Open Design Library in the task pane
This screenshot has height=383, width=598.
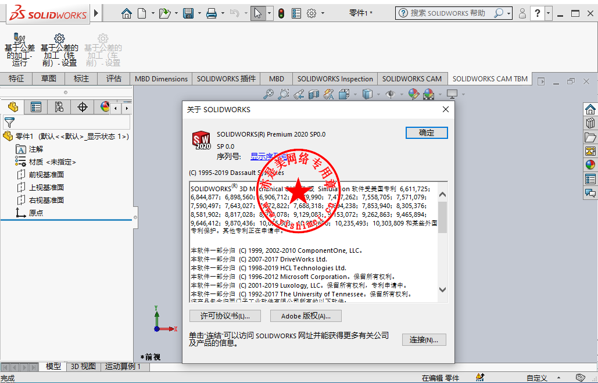pos(590,123)
